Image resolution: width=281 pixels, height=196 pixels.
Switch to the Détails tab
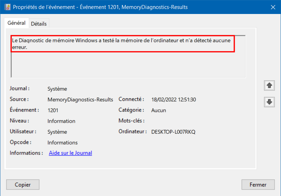pos(39,24)
